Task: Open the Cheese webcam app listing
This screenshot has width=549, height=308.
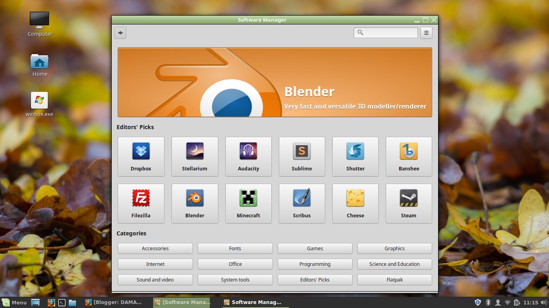Action: (355, 203)
